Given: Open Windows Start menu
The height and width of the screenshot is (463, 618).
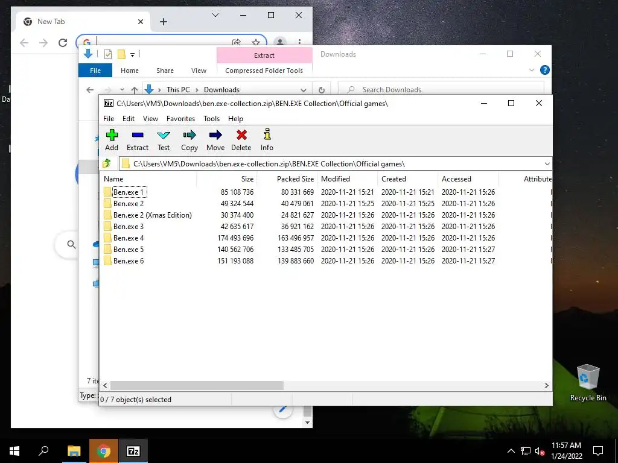Looking at the screenshot, I should [x=14, y=451].
